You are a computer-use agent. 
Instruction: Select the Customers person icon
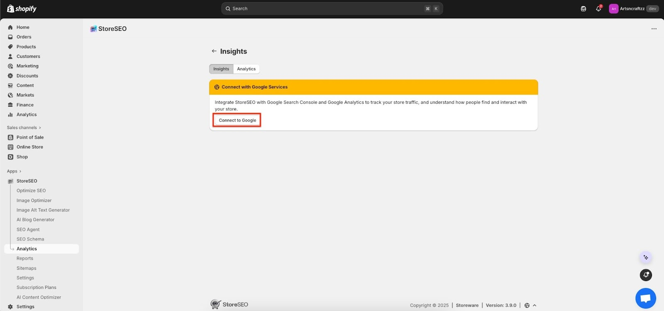tap(10, 56)
